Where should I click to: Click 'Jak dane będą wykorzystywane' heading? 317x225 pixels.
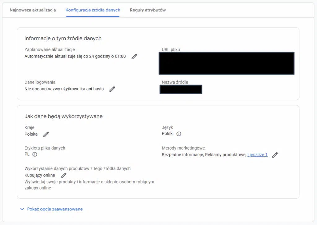(x=63, y=116)
